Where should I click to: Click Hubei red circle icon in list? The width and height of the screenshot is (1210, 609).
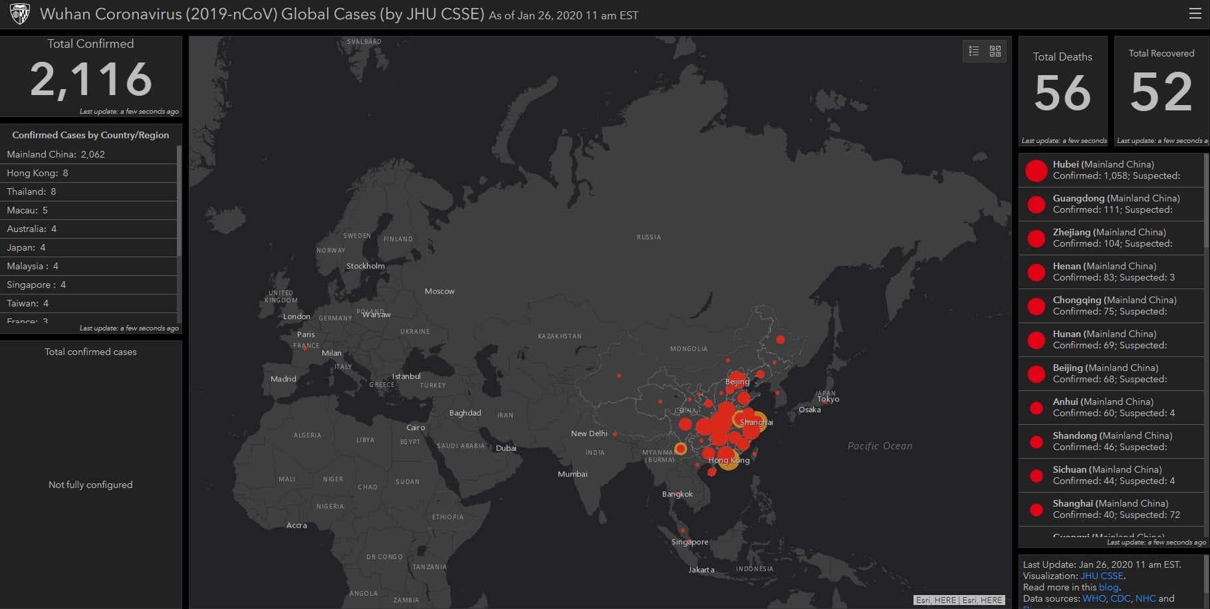1036,170
